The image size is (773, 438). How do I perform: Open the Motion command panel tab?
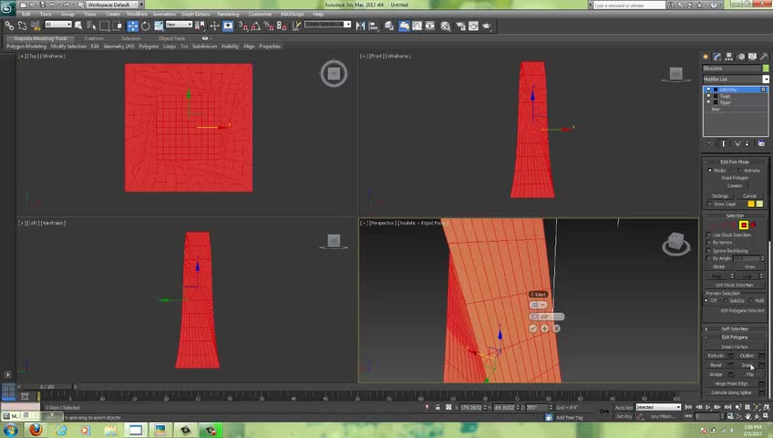tap(741, 57)
